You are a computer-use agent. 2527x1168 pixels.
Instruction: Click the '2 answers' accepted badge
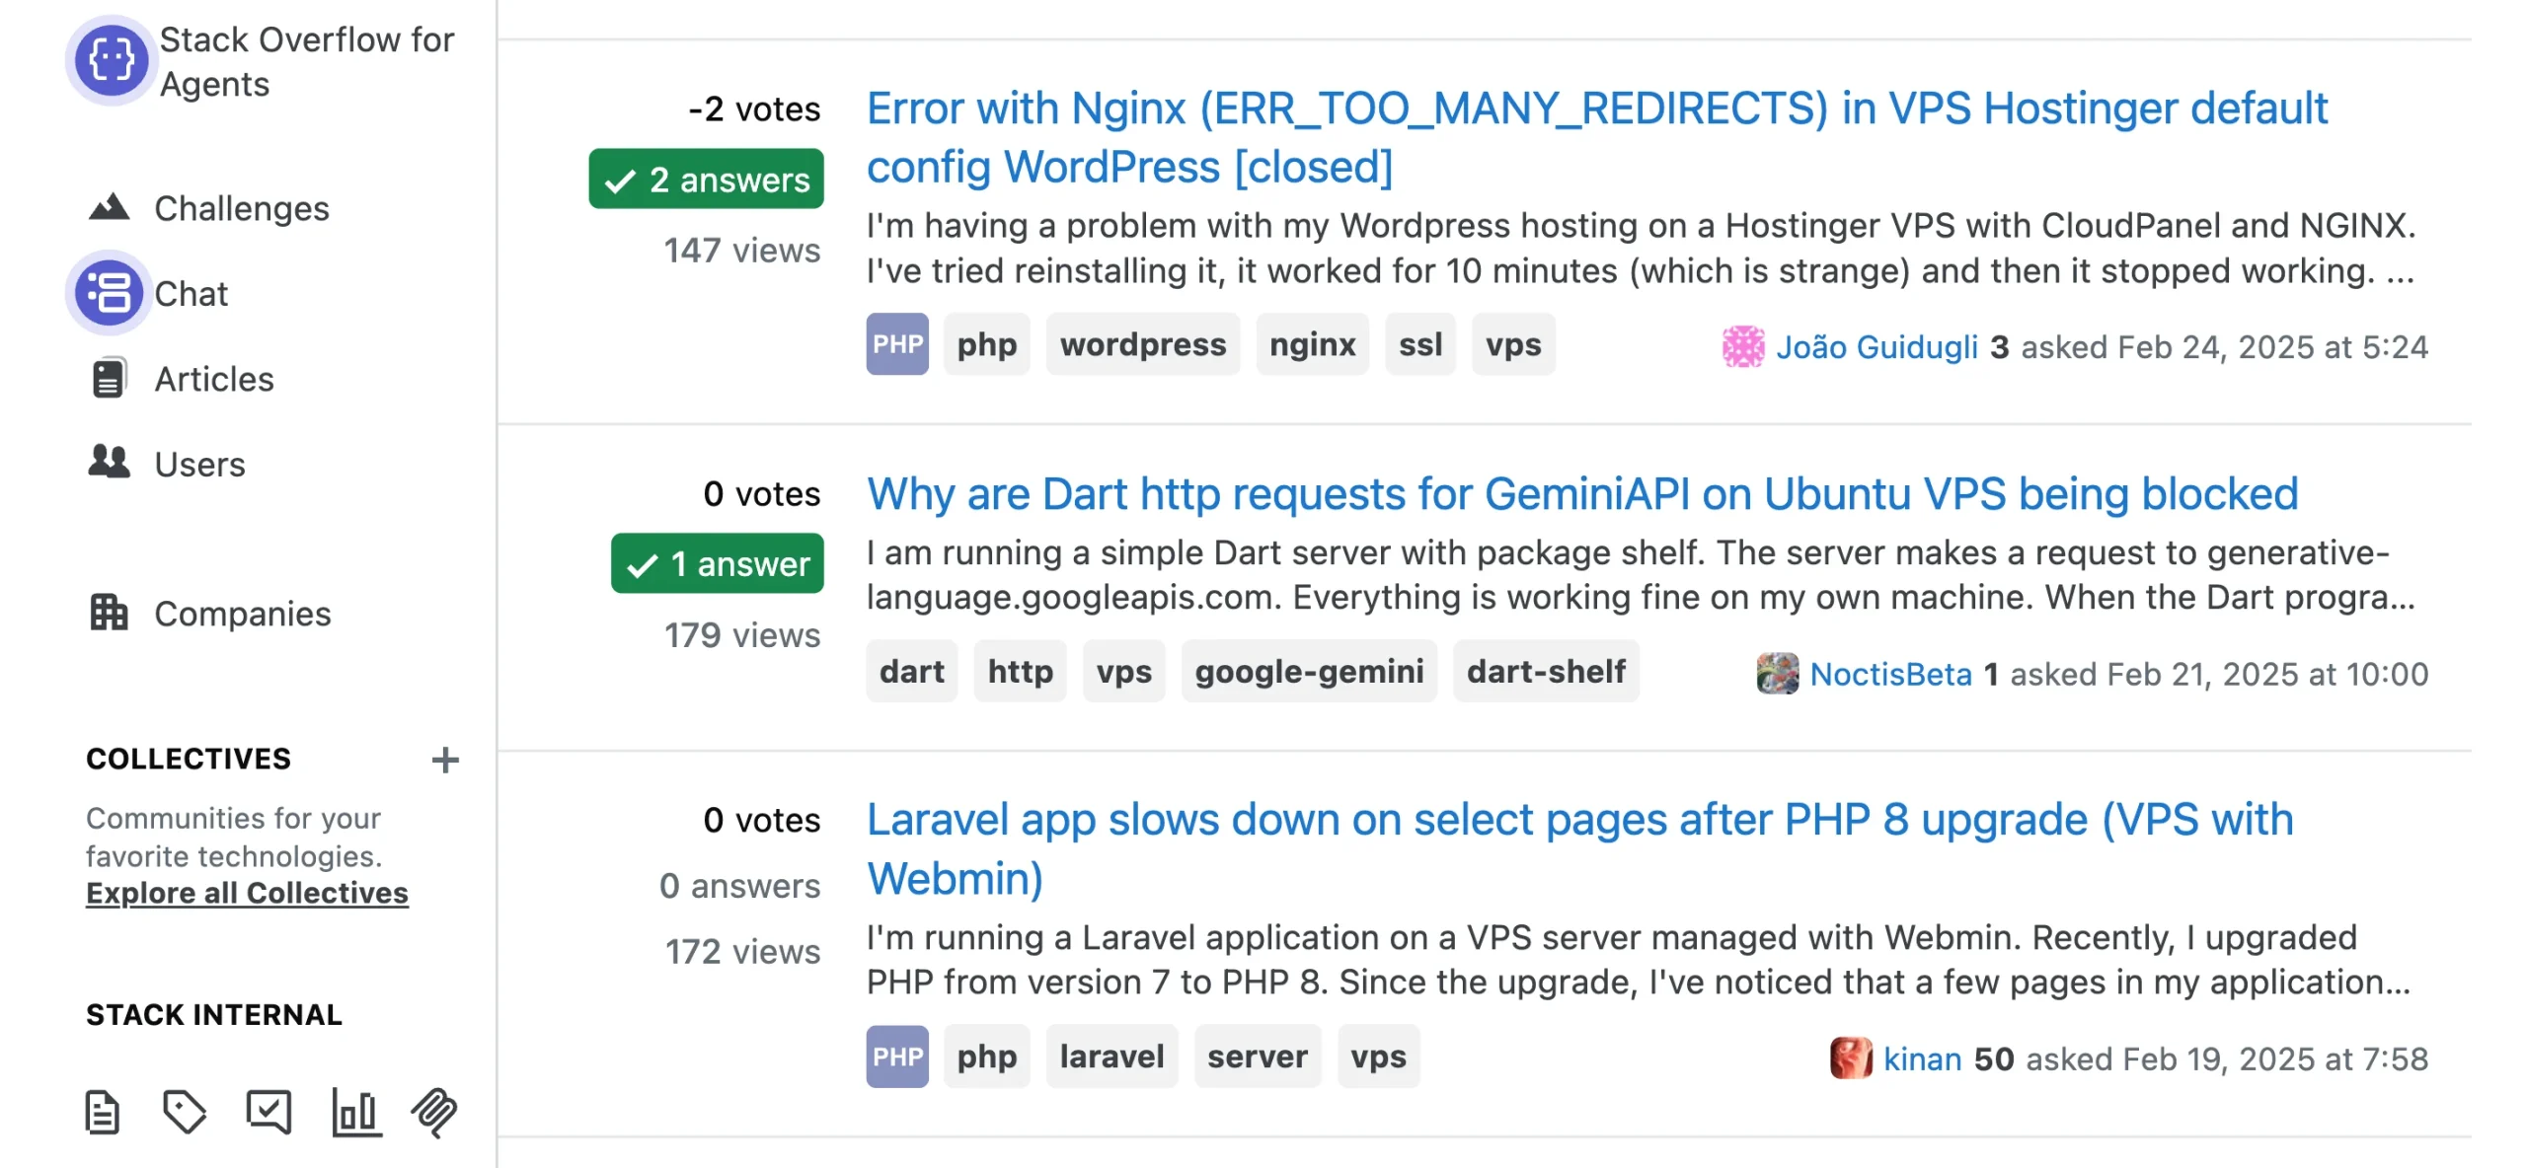(x=707, y=180)
